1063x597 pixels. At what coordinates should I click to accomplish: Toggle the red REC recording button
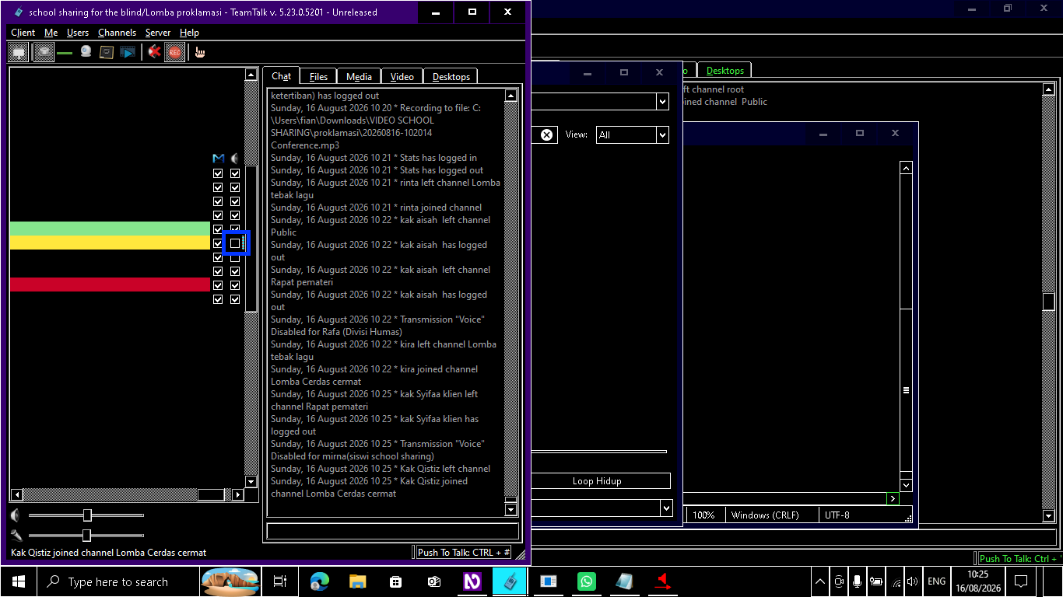[174, 53]
